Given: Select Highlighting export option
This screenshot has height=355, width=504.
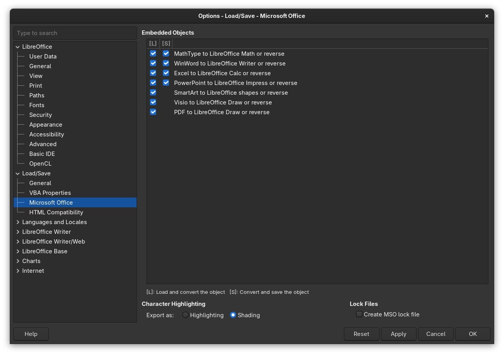Looking at the screenshot, I should [185, 315].
